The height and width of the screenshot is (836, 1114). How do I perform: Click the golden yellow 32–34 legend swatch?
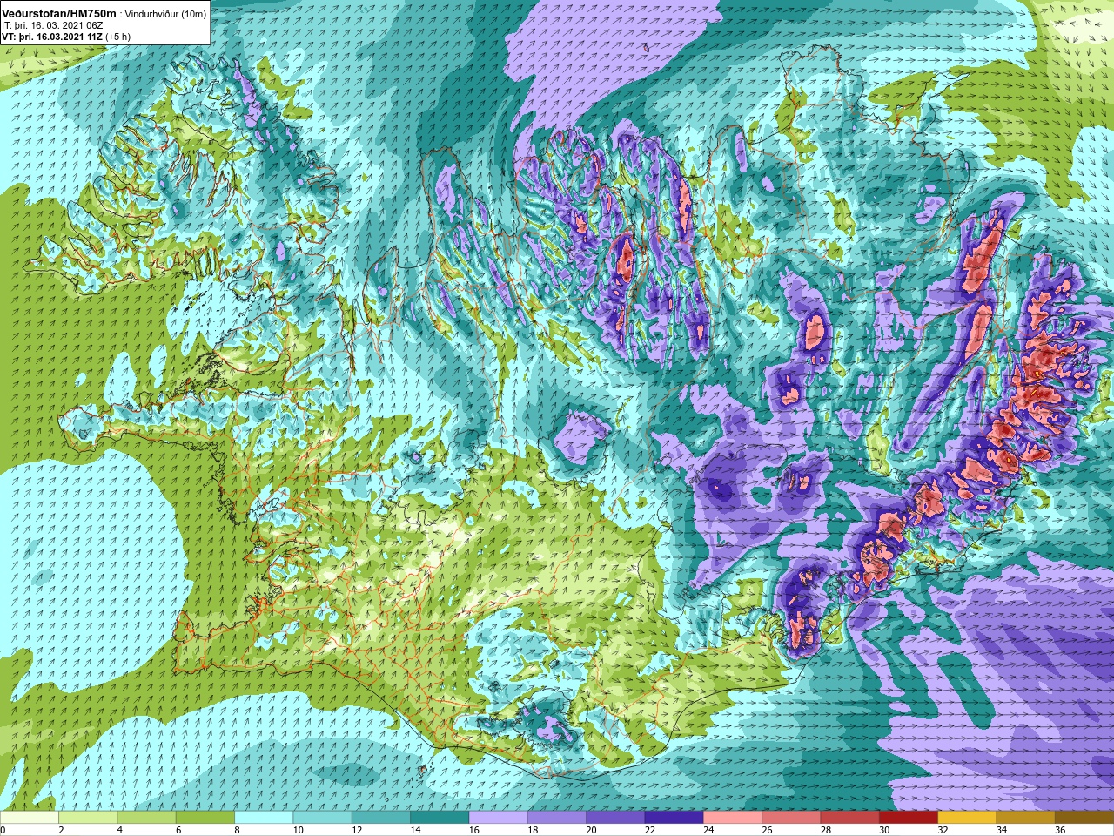coord(967,817)
